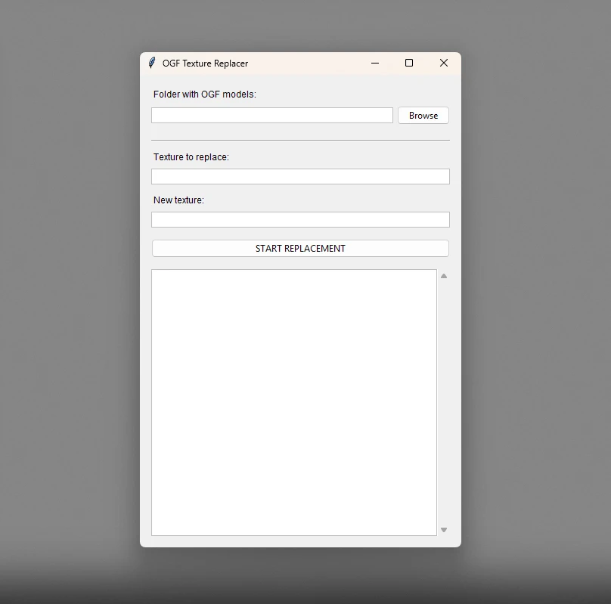Click the Browse button
The height and width of the screenshot is (604, 611).
click(423, 116)
